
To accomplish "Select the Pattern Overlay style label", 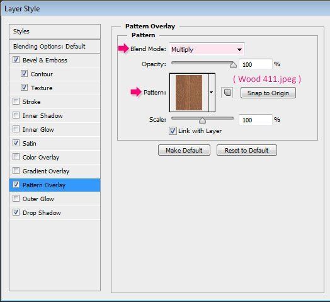I will [44, 185].
